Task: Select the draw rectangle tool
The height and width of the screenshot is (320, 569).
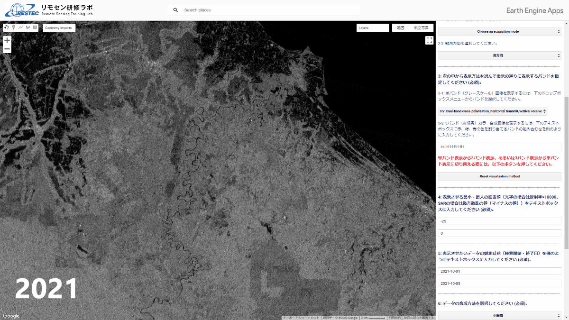Action: pyautogui.click(x=35, y=27)
